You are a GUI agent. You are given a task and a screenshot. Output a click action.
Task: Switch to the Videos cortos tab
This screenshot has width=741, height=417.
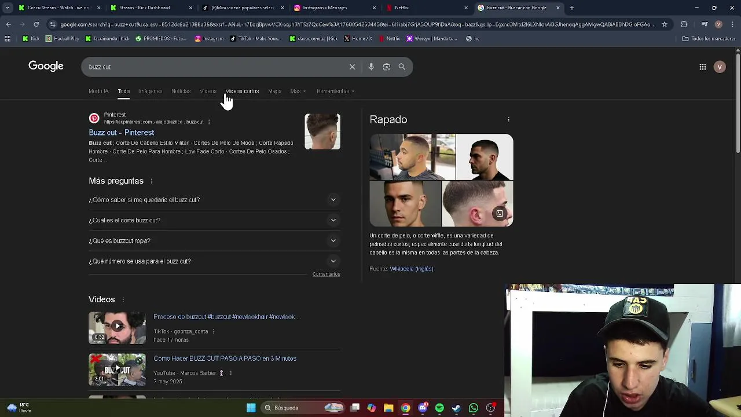(242, 91)
